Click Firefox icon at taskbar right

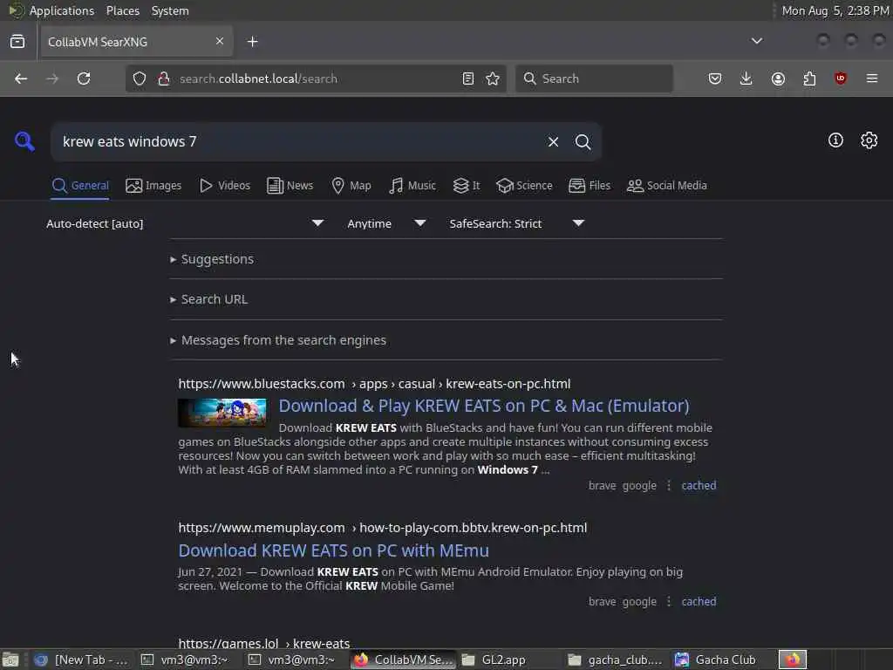click(x=793, y=660)
